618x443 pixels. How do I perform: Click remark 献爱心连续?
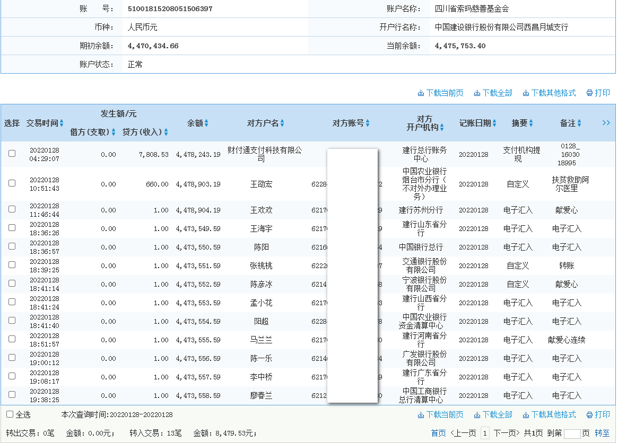[567, 340]
